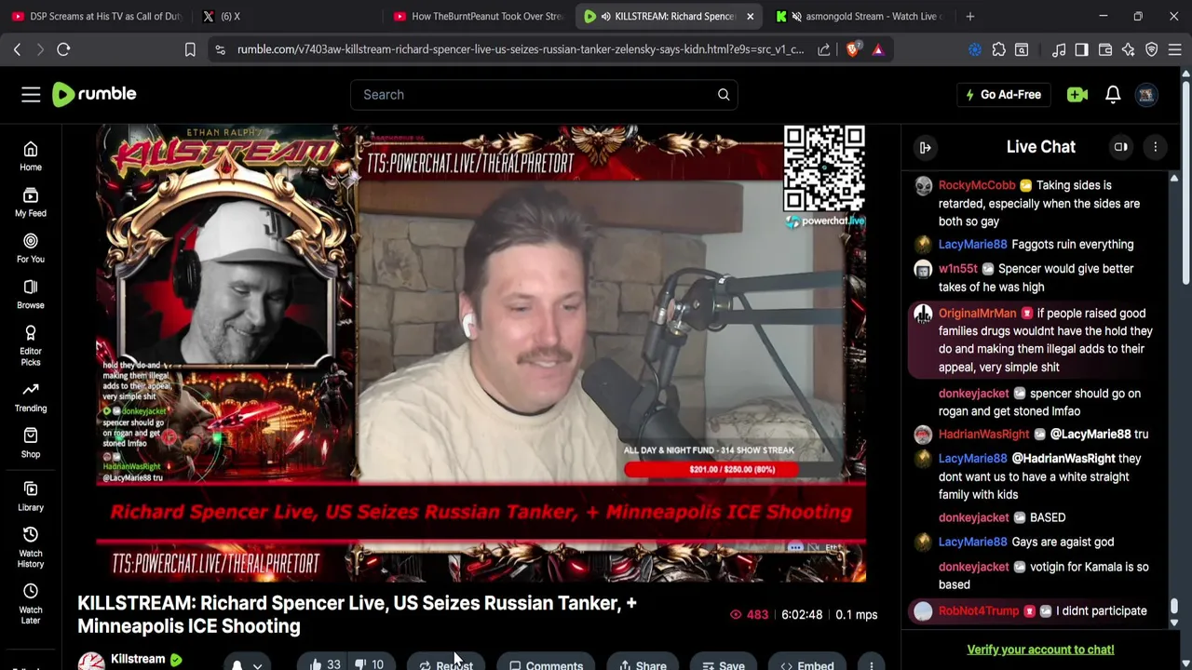Click the Repost button

tap(446, 664)
